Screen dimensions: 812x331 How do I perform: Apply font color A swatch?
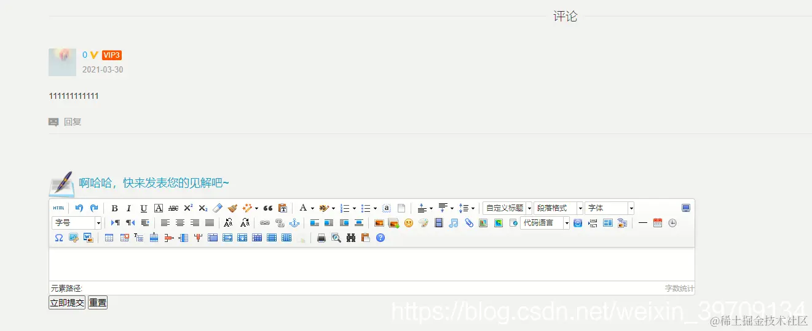[302, 208]
